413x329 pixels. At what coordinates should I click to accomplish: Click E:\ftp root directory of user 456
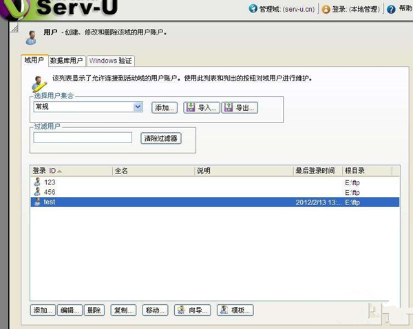click(352, 193)
